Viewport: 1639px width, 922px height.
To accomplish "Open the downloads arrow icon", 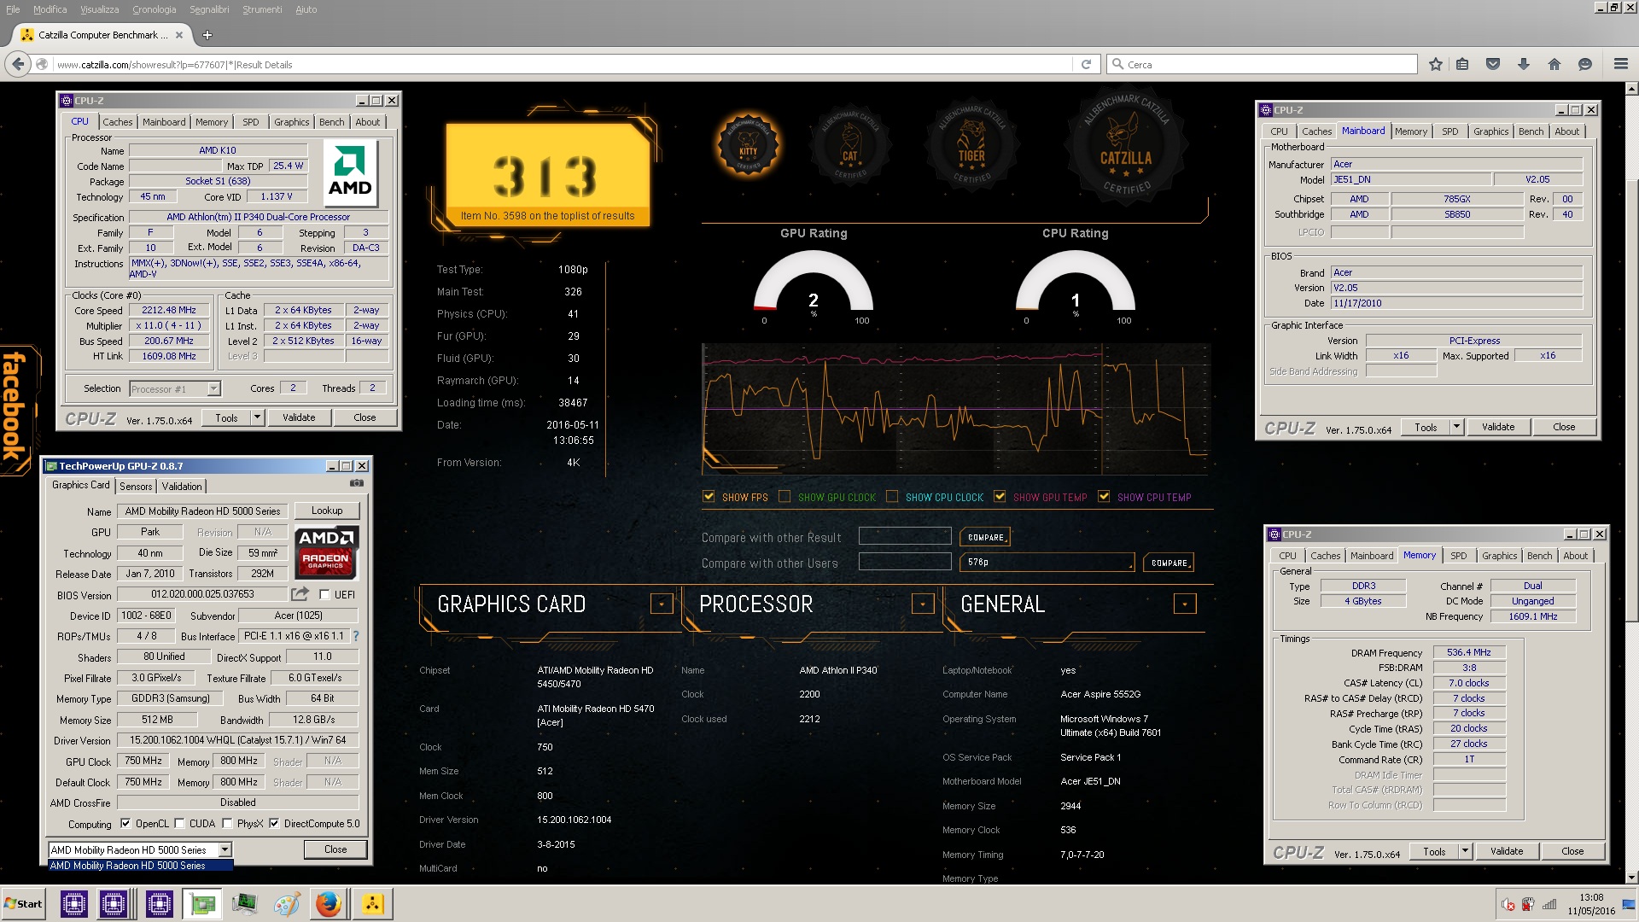I will point(1524,64).
